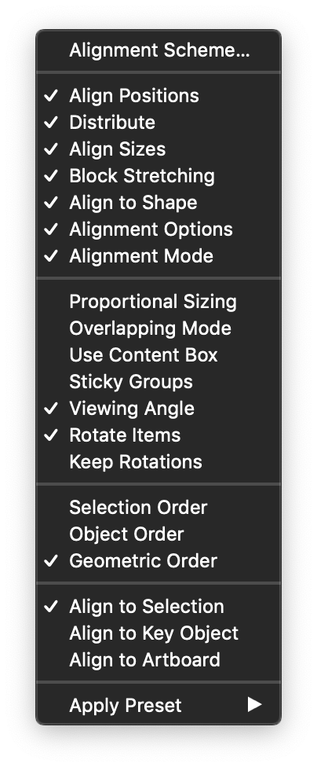Disable Align Sizes in the menu

pos(158,149)
